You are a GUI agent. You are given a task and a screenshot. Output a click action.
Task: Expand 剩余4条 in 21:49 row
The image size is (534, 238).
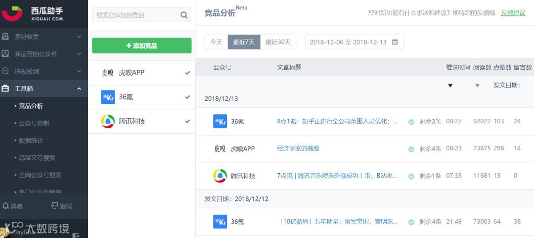pos(430,222)
